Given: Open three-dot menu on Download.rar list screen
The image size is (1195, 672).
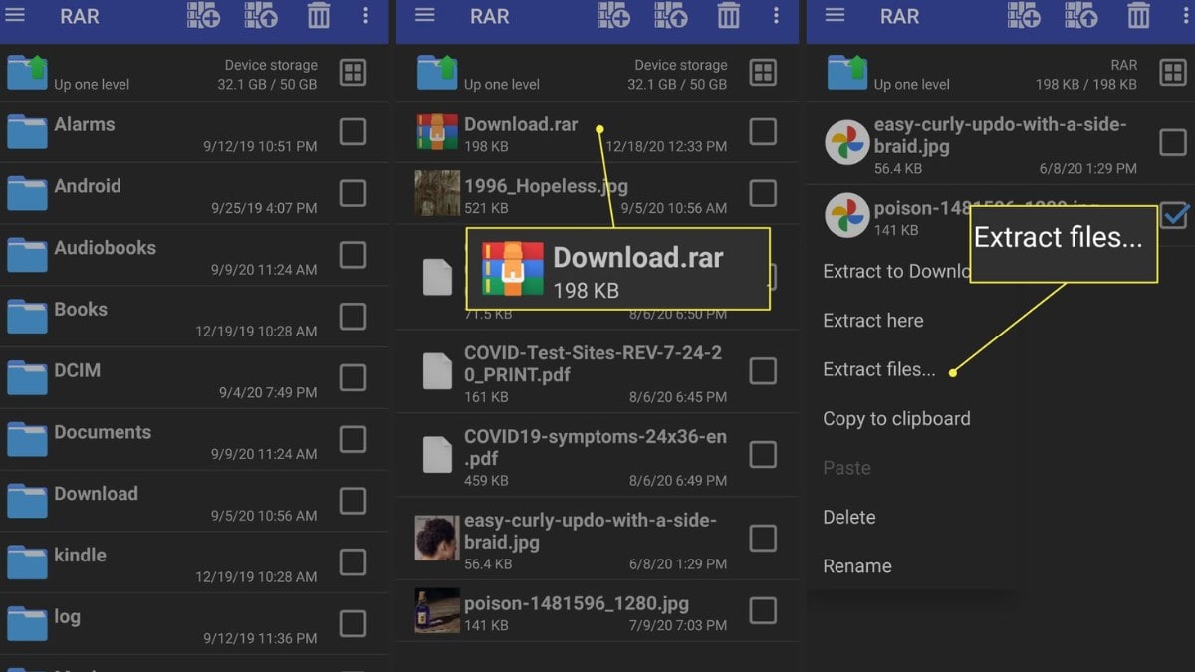Looking at the screenshot, I should click(x=777, y=16).
